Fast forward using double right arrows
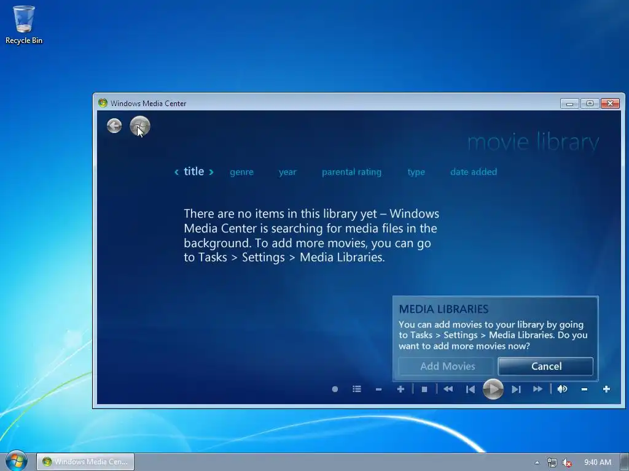629x471 pixels. tap(538, 389)
